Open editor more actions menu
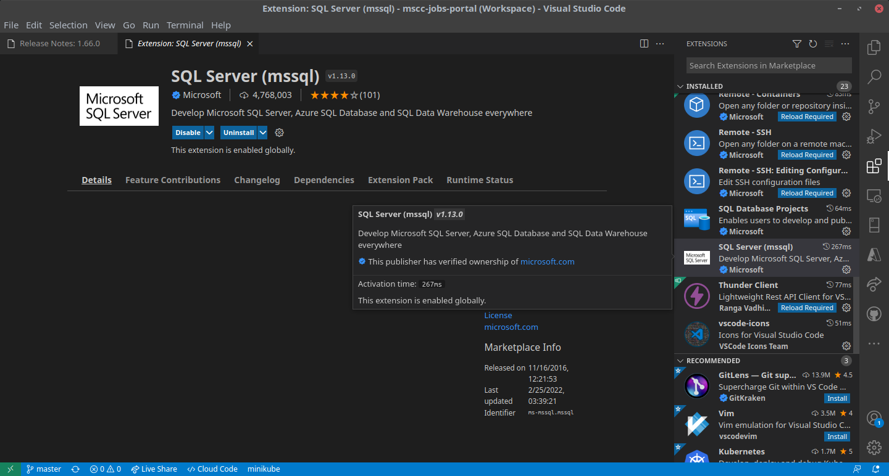889x476 pixels. coord(660,44)
